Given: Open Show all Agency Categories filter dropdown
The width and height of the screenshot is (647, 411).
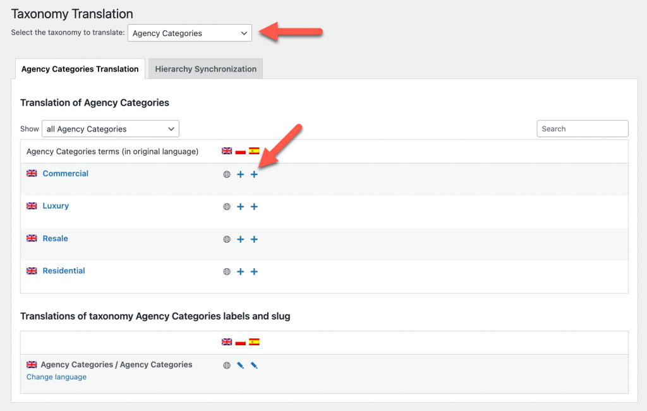Looking at the screenshot, I should [111, 129].
